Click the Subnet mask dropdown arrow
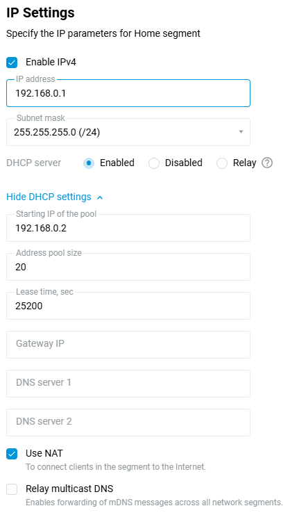Screen dimensions: 290x515 [x=241, y=132]
